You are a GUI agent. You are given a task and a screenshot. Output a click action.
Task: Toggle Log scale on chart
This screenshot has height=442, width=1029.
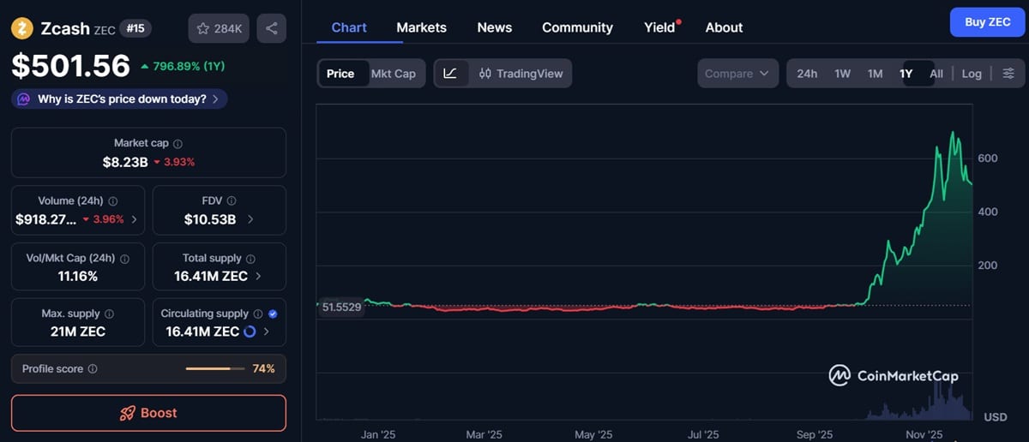(x=972, y=74)
